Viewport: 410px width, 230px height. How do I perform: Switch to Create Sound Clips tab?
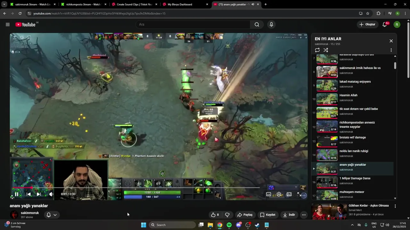(135, 4)
